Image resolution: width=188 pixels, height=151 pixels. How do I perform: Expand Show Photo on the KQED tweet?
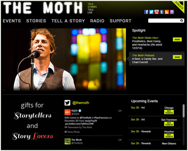click(72, 132)
